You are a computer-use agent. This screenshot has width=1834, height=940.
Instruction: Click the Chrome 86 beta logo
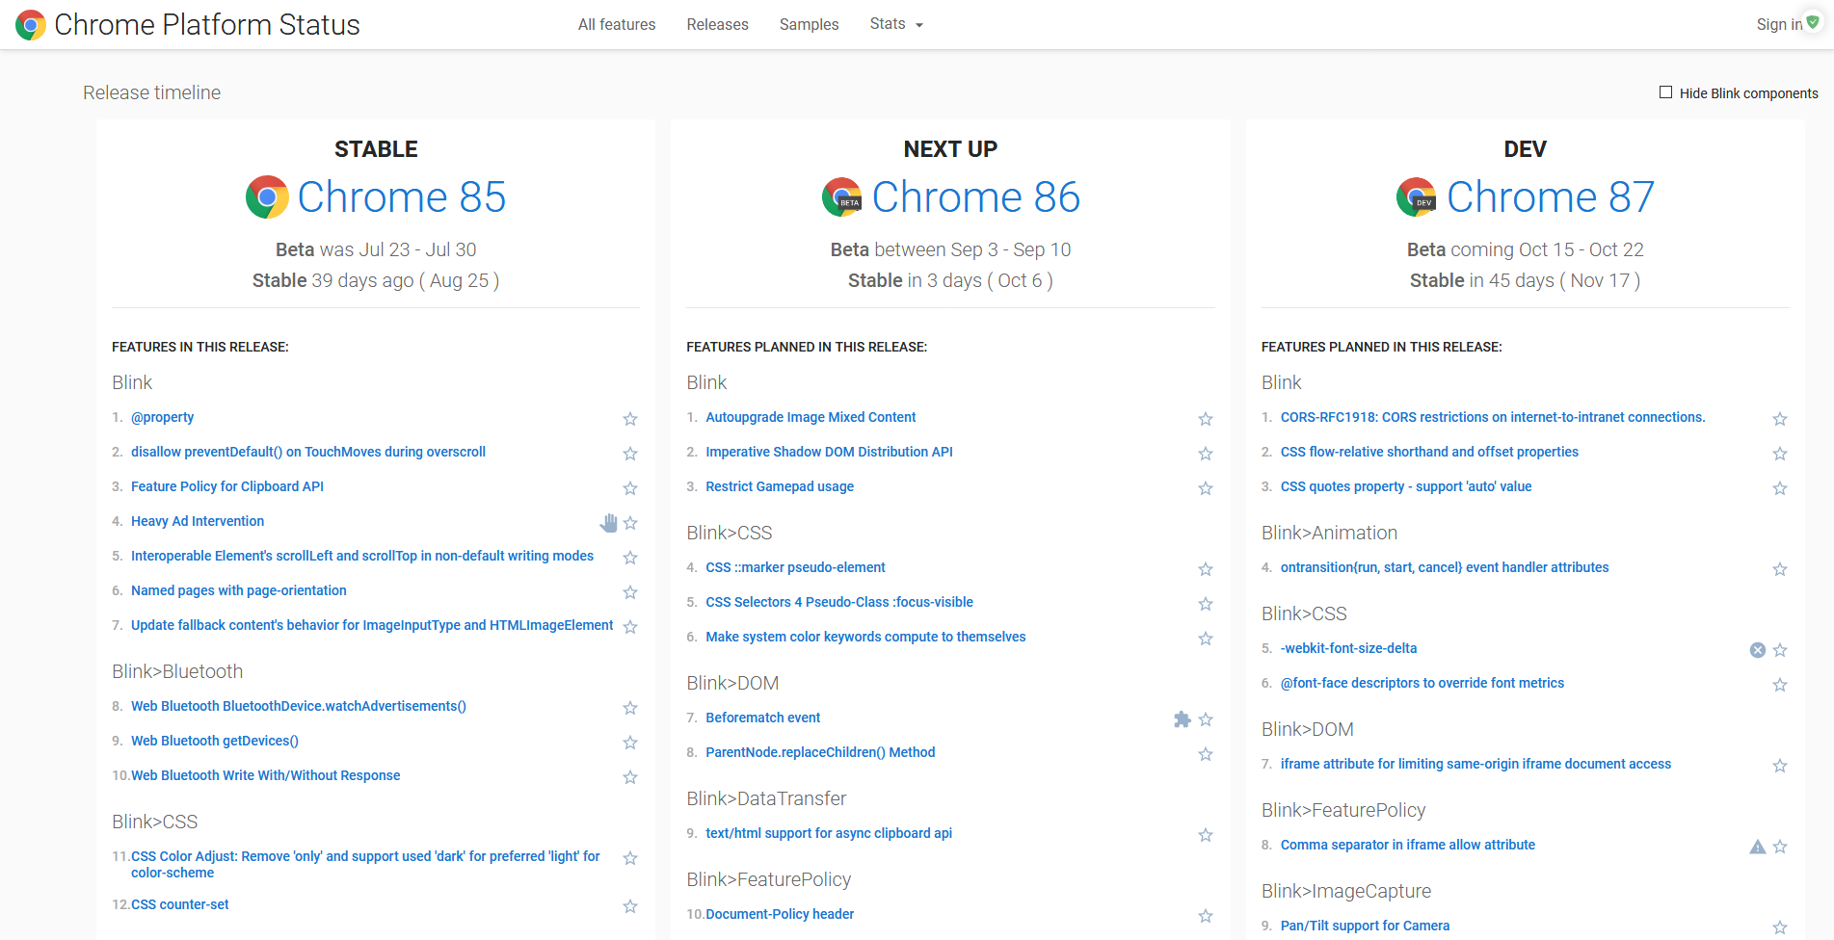841,197
